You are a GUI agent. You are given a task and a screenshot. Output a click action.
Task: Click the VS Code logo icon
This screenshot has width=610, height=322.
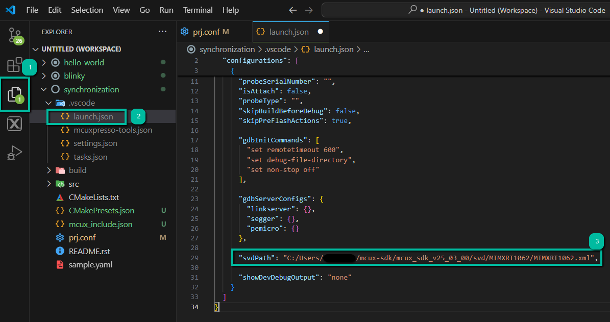[x=10, y=10]
